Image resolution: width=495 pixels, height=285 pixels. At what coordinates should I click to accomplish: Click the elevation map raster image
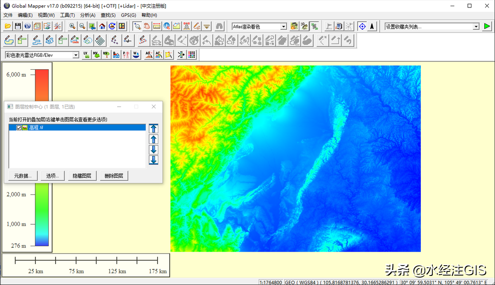[295, 158]
